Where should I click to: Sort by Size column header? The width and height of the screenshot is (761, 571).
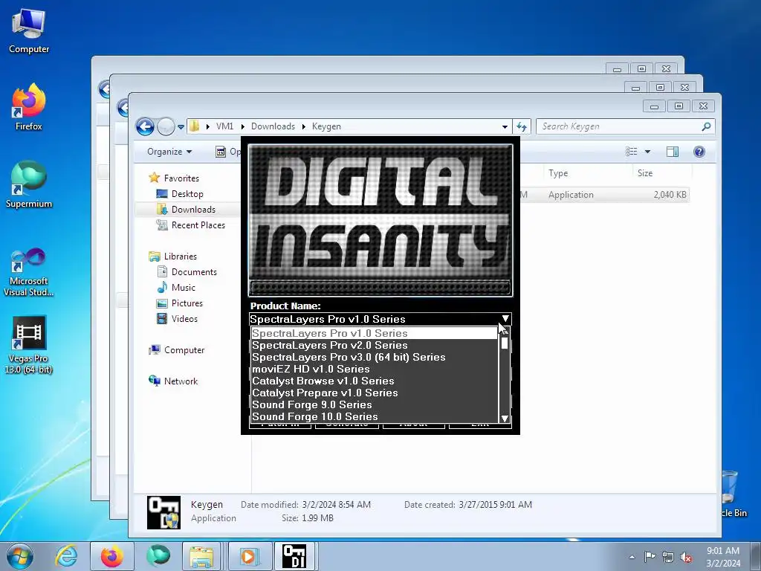point(645,172)
